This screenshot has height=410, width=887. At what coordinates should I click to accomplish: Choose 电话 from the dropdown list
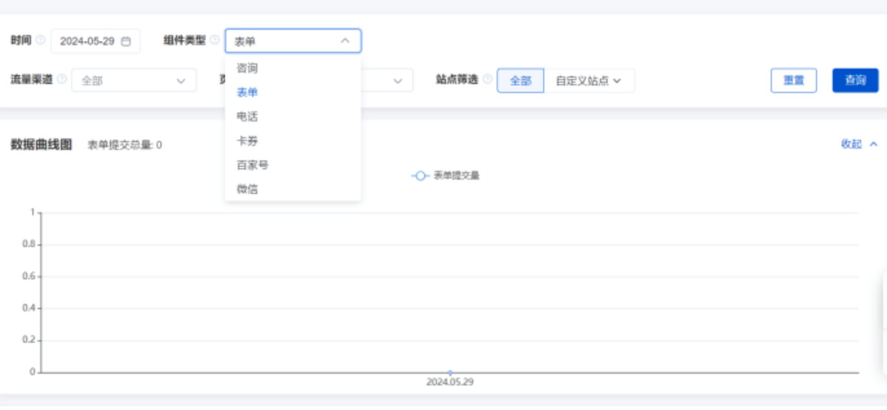247,117
